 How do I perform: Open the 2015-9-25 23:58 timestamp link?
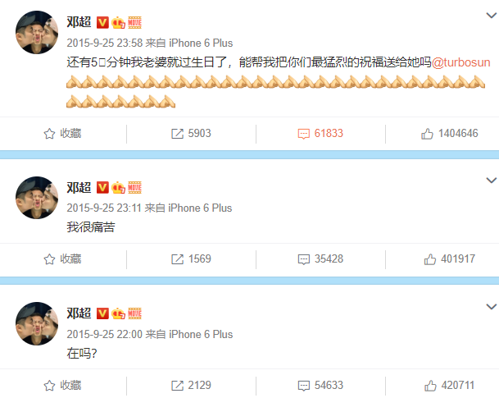click(x=104, y=43)
